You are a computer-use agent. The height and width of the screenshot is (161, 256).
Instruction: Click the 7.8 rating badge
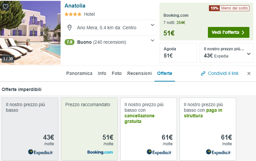[70, 42]
